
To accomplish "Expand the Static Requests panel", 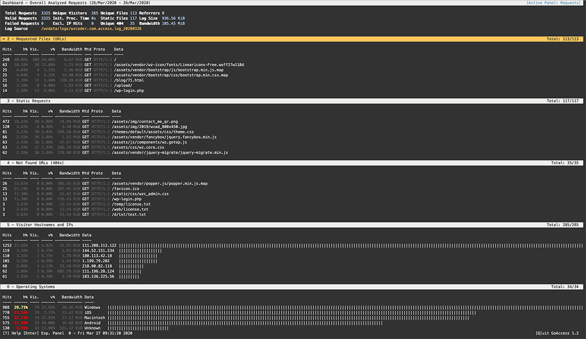I will 29,101.
